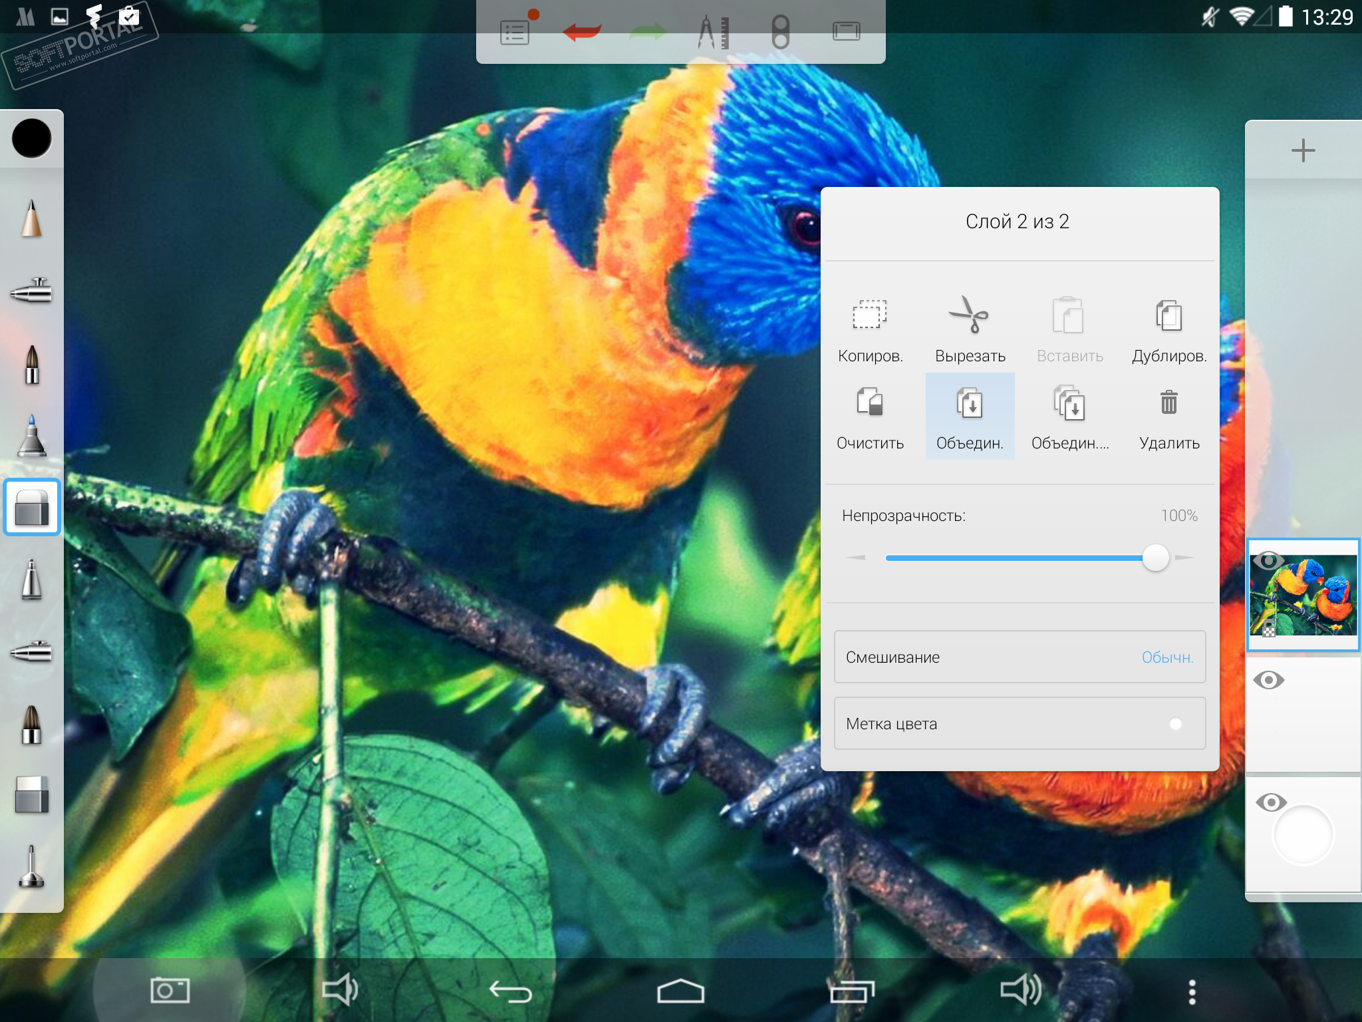The width and height of the screenshot is (1362, 1022).
Task: Click the red undo arrow
Action: click(x=581, y=31)
